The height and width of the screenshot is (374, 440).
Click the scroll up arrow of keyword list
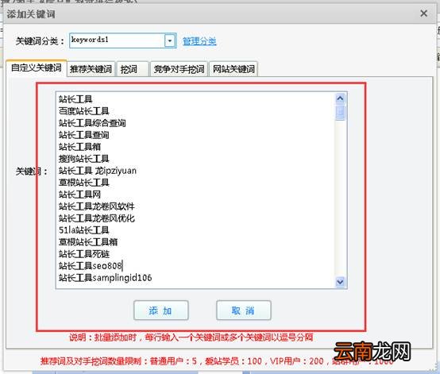[x=340, y=98]
